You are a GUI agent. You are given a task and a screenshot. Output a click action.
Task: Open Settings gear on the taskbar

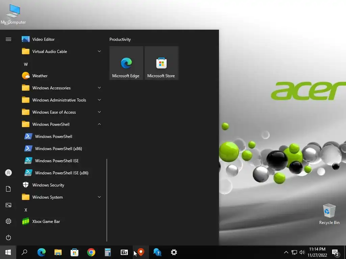click(x=174, y=252)
